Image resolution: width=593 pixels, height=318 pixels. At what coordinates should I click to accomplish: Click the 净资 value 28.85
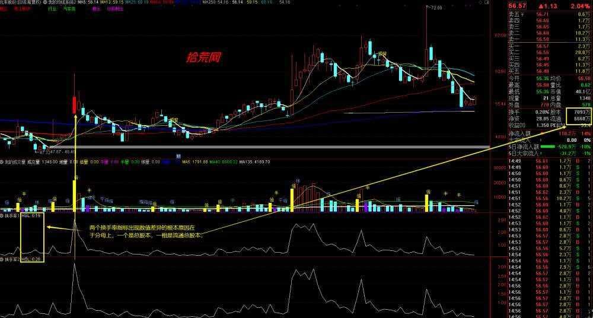(x=543, y=119)
